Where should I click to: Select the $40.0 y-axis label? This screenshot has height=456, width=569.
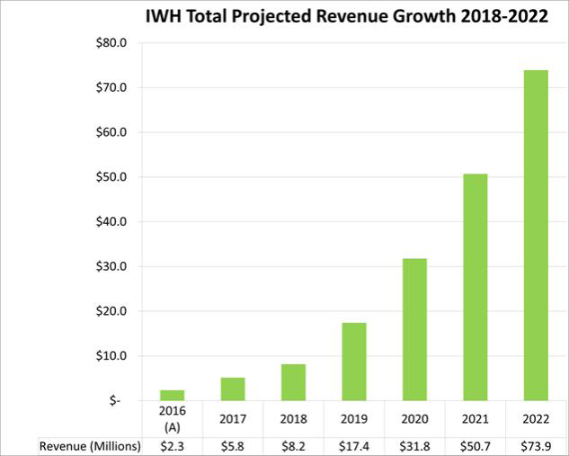[x=115, y=221]
